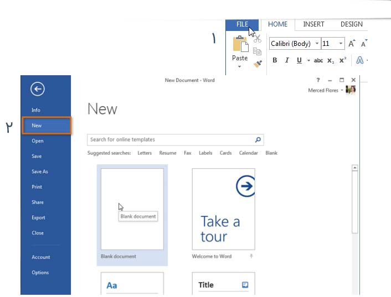Switch to the INSERT tab
This screenshot has width=391, height=297.
[x=313, y=24]
